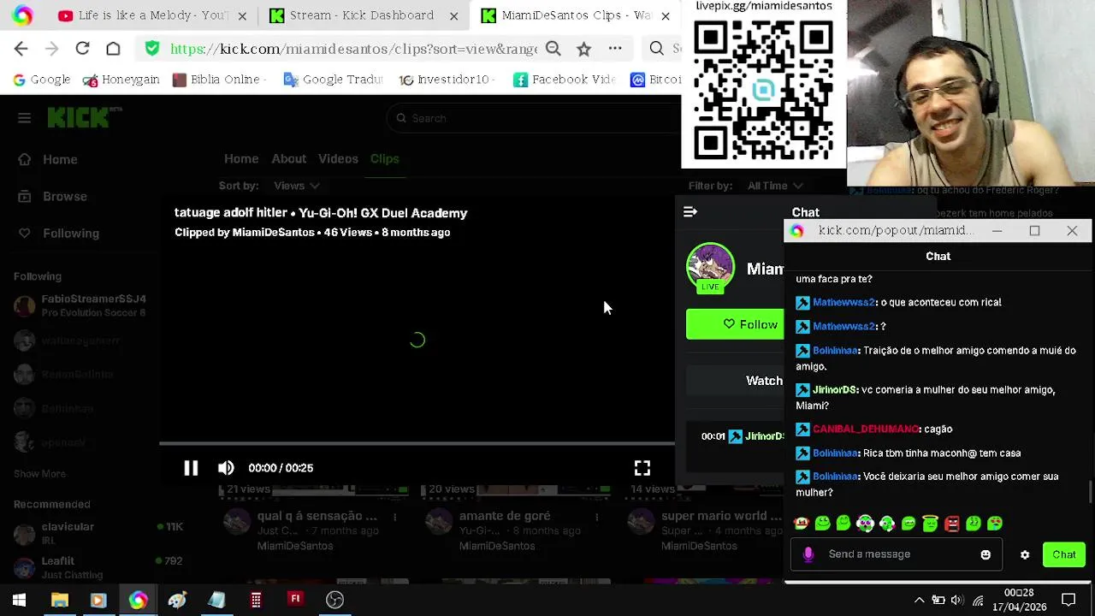Collapse chat with the arrow icon beside Chat
The width and height of the screenshot is (1095, 616).
click(x=690, y=212)
